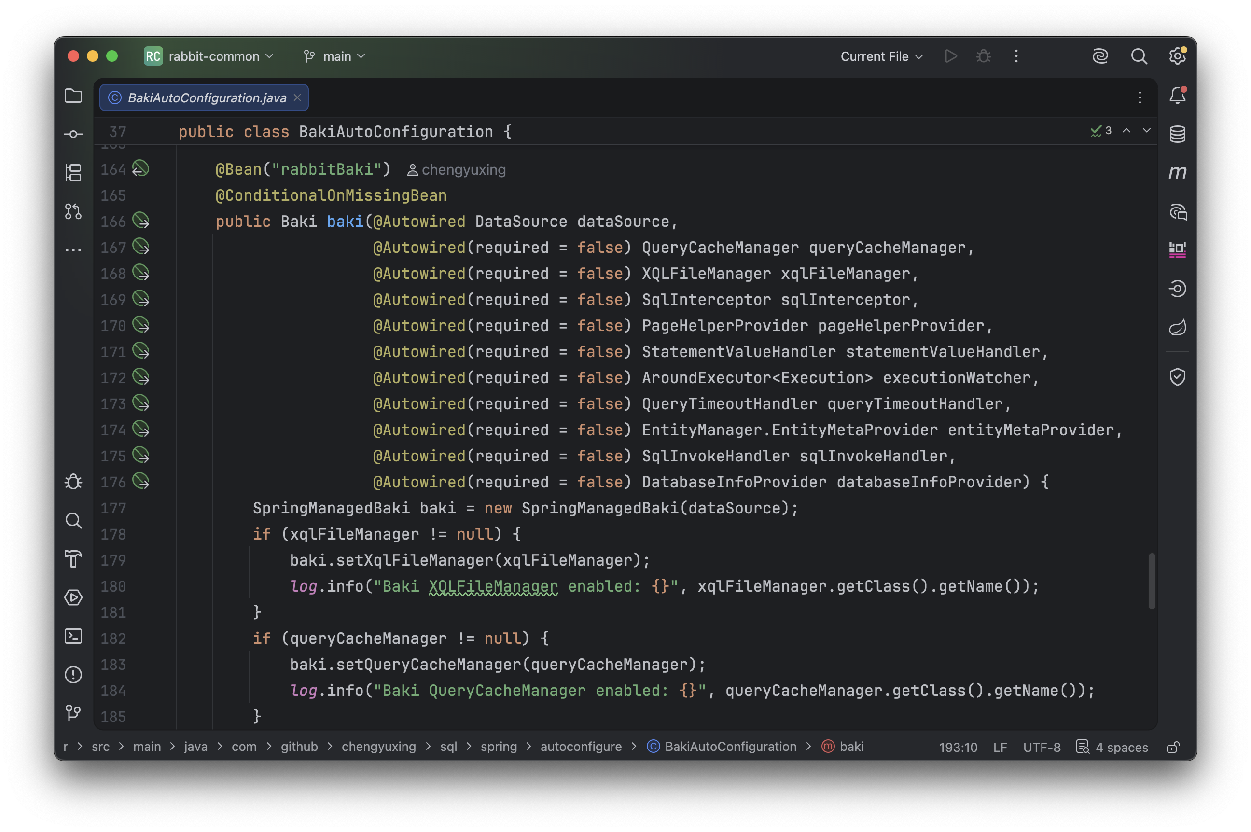Open the Debug tool window in left sidebar
Image resolution: width=1251 pixels, height=832 pixels.
point(73,482)
